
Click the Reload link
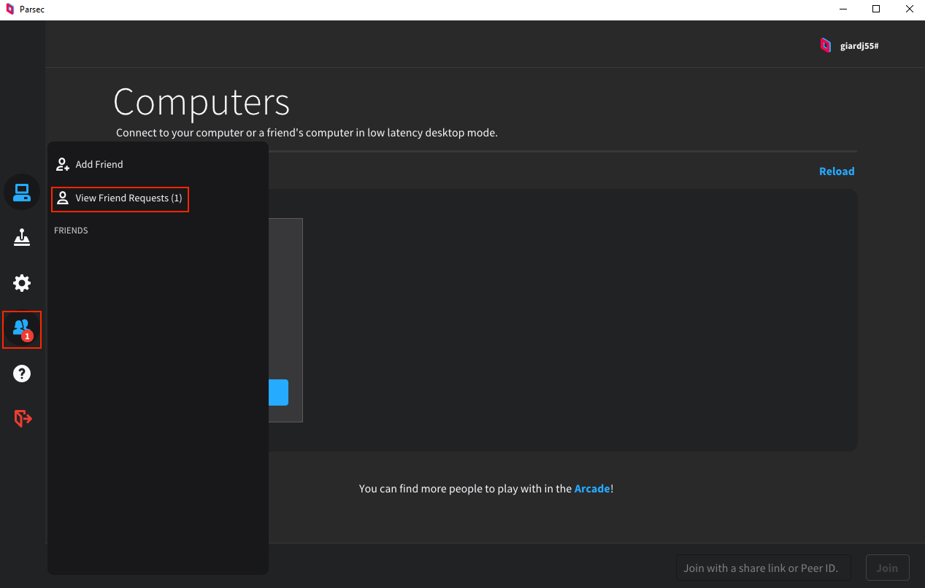click(837, 171)
